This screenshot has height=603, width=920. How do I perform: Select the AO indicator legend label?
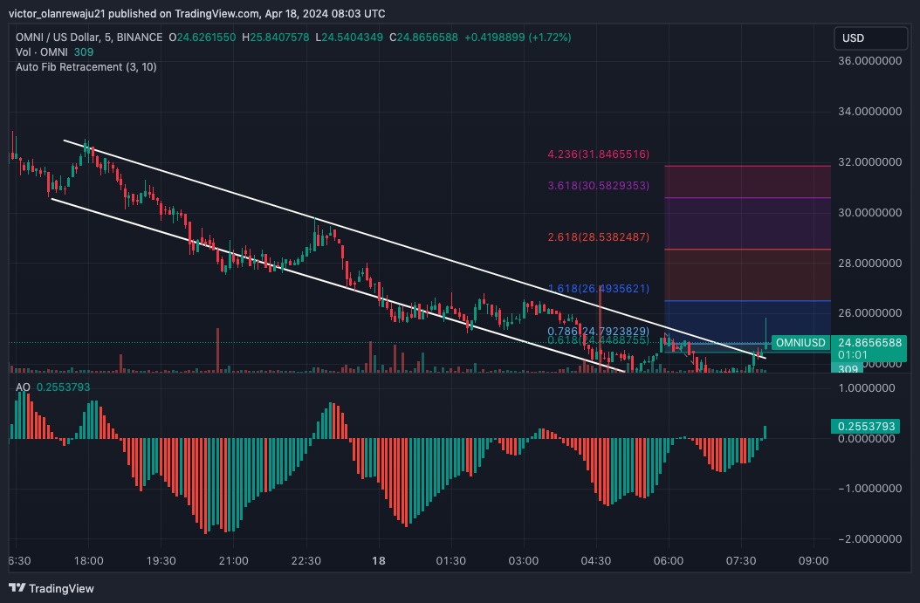[23, 387]
